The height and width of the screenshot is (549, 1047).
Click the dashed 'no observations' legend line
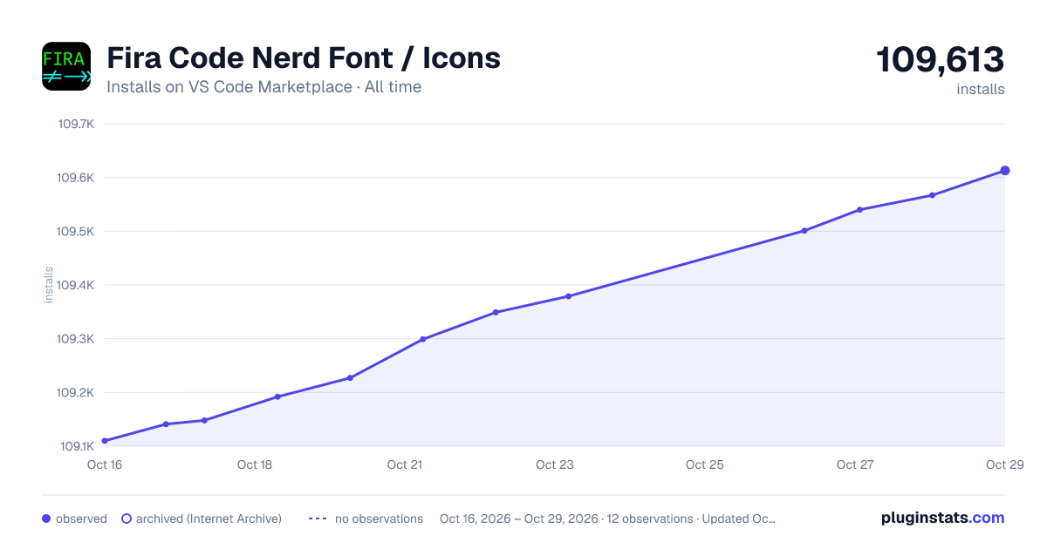(x=318, y=518)
